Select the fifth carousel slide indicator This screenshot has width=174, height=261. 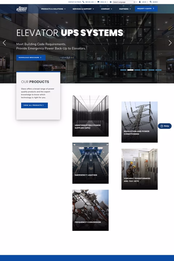[x=152, y=70]
